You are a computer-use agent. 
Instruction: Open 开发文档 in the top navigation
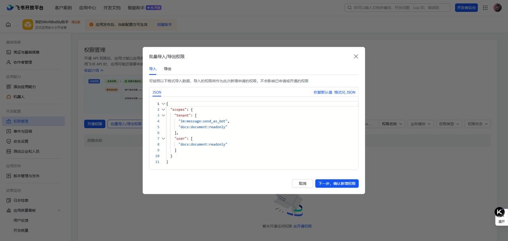pyautogui.click(x=112, y=8)
